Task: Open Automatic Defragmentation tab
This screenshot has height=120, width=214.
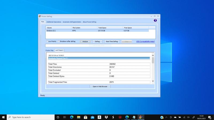Action: click(72, 22)
